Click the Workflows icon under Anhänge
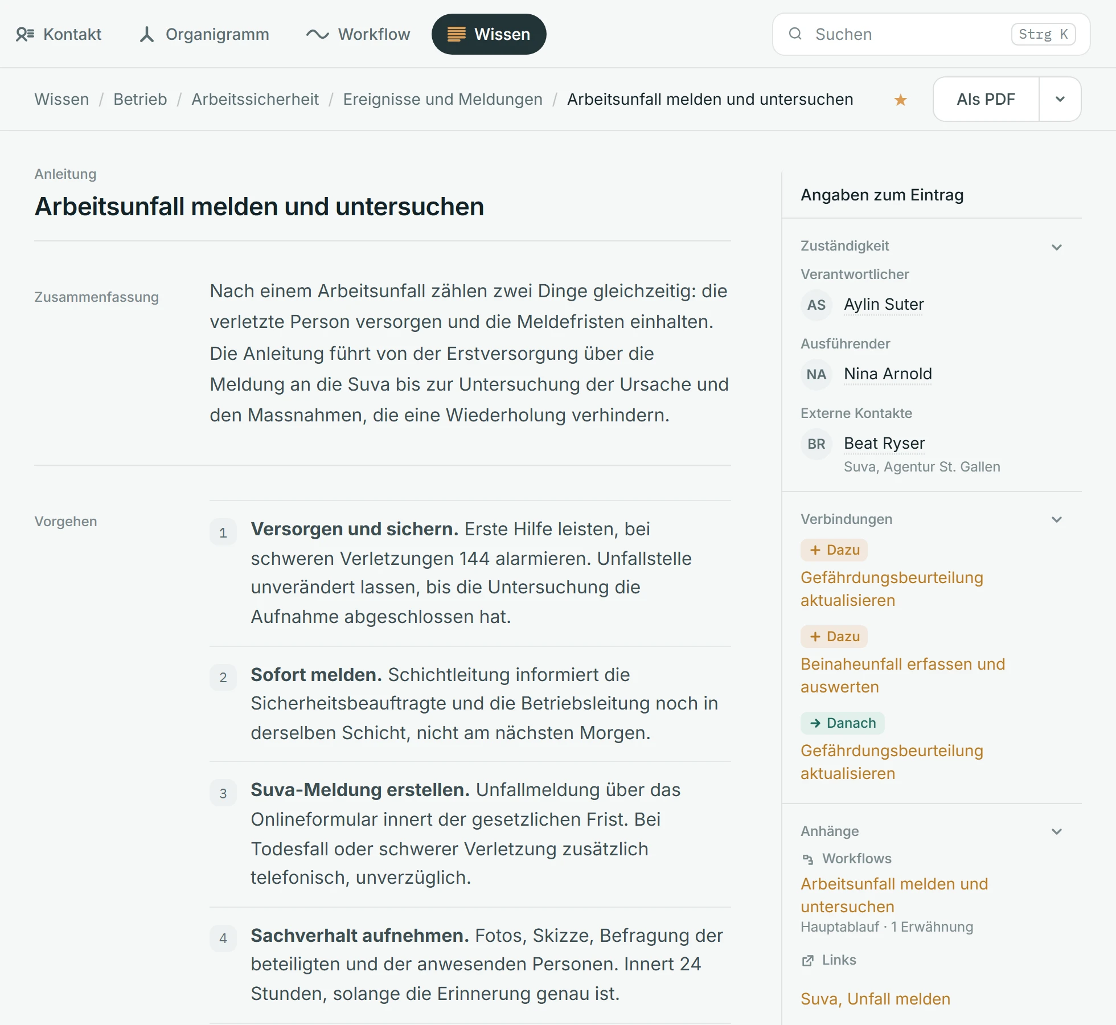Screen dimensions: 1116x1025 pos(808,859)
